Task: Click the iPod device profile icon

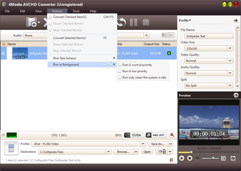Action: click(x=11, y=148)
